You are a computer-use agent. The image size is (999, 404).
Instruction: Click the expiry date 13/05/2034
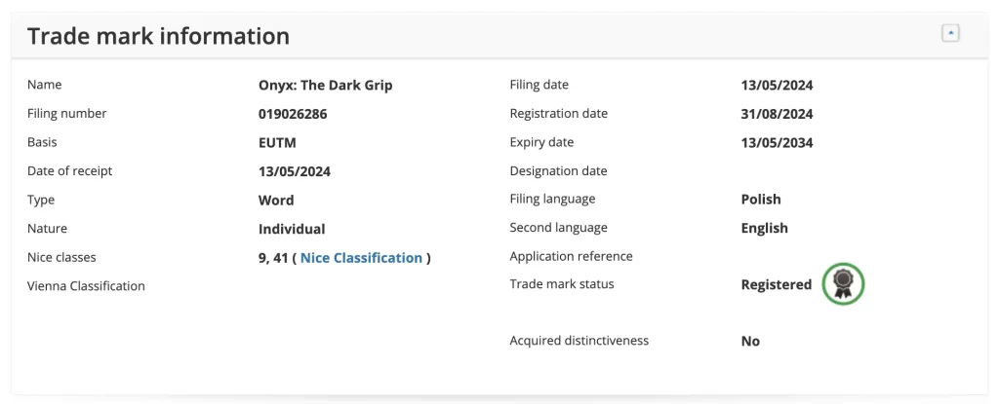pyautogui.click(x=777, y=142)
